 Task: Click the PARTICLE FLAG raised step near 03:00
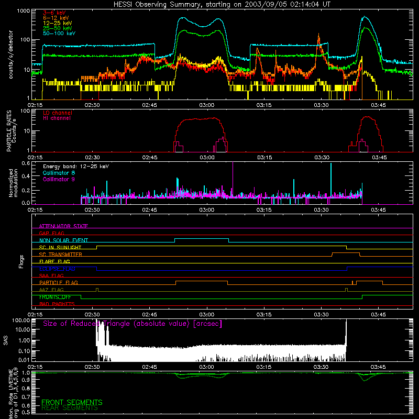click(x=202, y=281)
